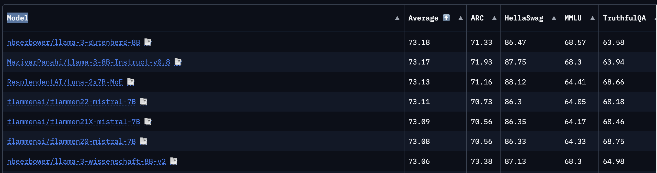
Task: Click the document icon beside flammen22-mistral-7B
Action: 143,102
